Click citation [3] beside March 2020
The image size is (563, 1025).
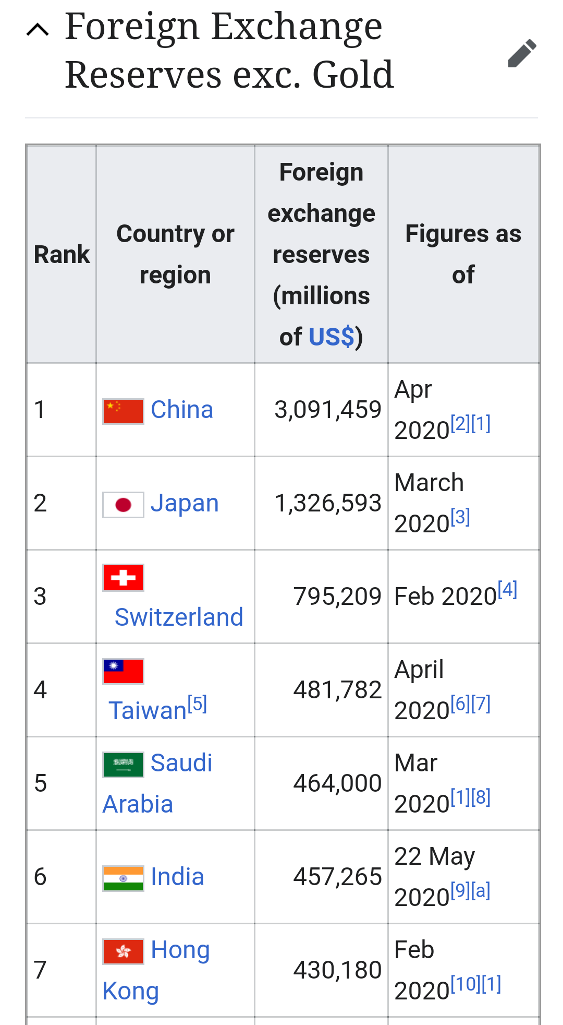click(460, 517)
